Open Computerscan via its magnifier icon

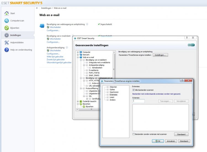7,21
